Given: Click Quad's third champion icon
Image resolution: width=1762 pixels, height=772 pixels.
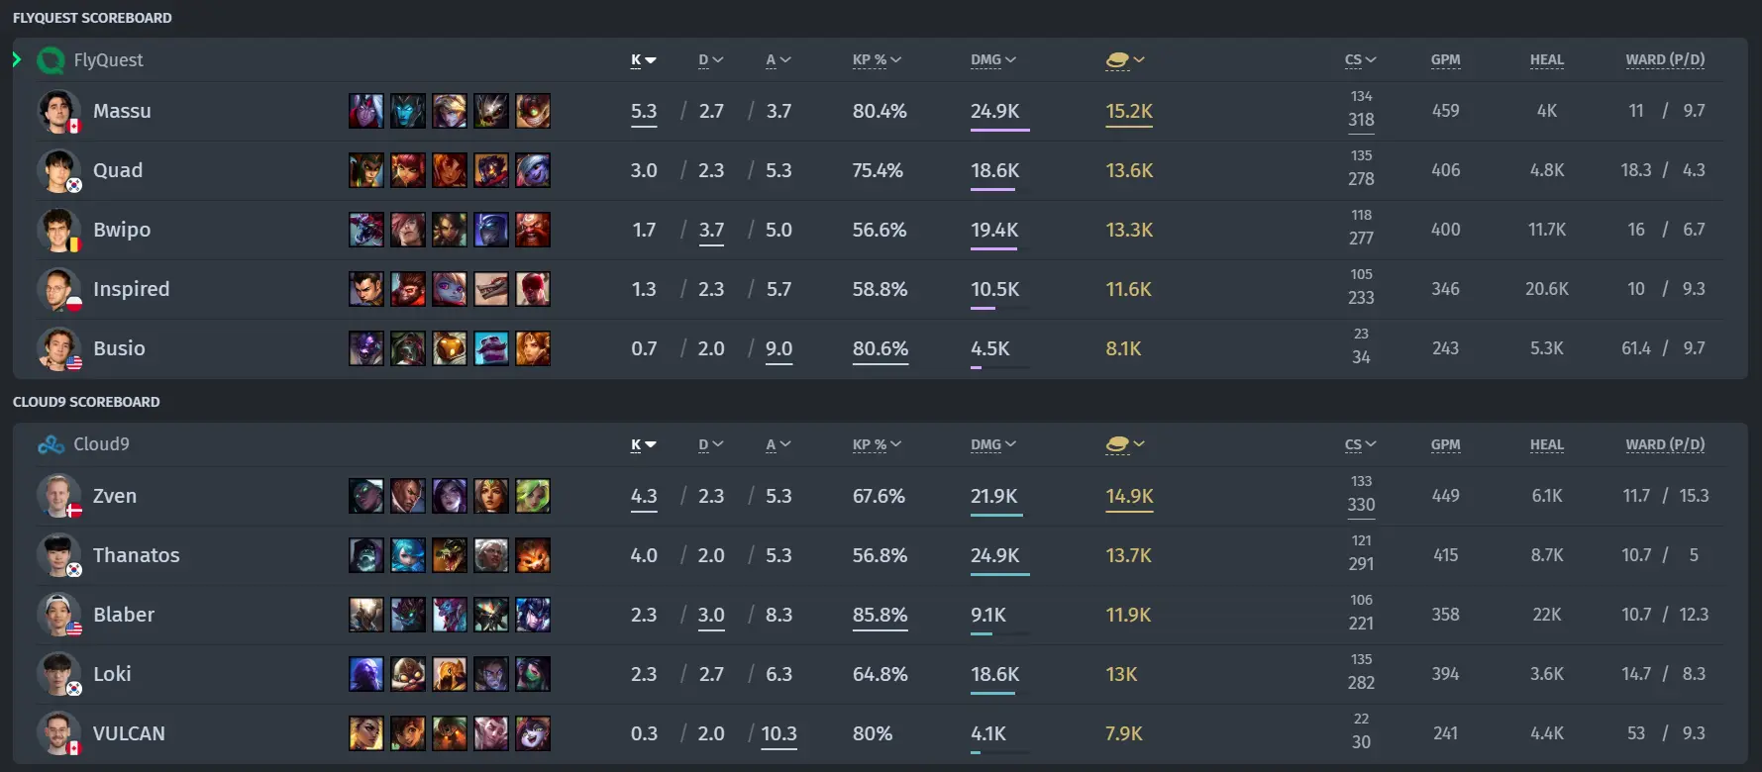Looking at the screenshot, I should (450, 170).
